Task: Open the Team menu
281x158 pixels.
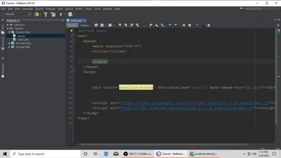Action: [x=88, y=9]
